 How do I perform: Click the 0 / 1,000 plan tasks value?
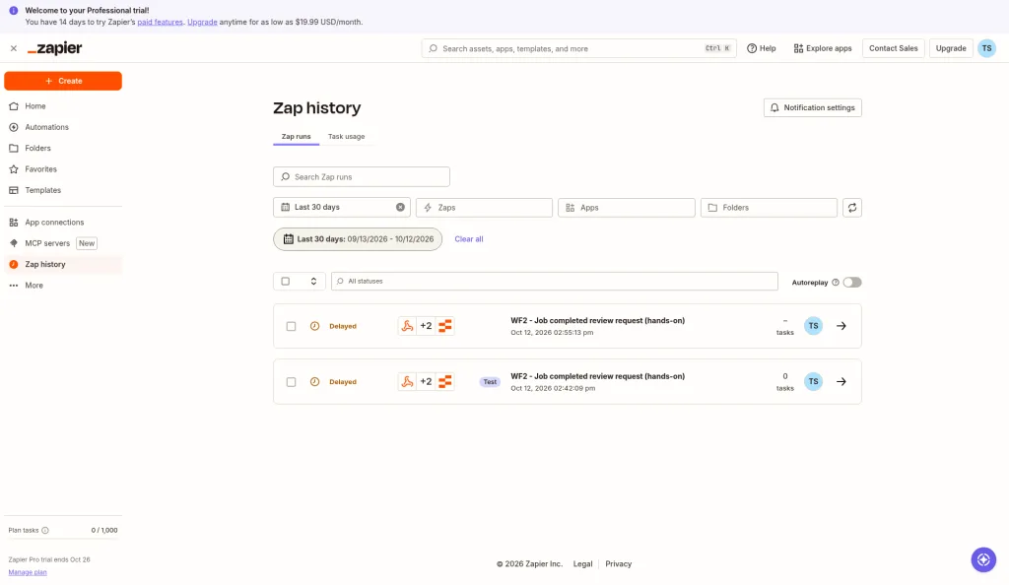pyautogui.click(x=104, y=531)
